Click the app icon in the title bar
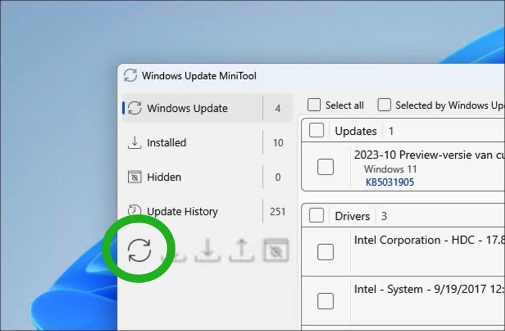Viewport: 505px width, 331px height. [x=130, y=75]
